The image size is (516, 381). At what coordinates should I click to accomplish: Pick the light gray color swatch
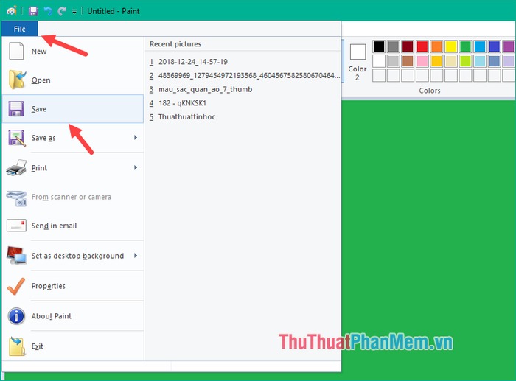[x=393, y=61]
